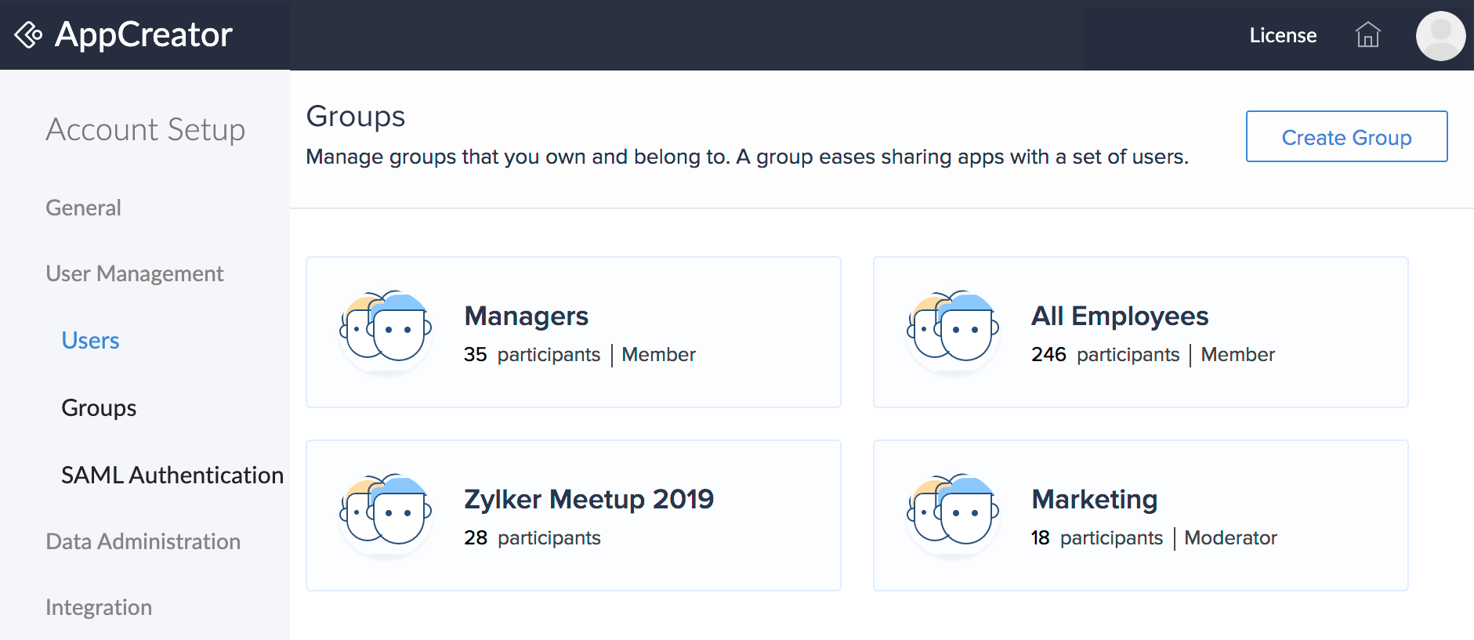Open the user profile avatar
This screenshot has height=640, width=1474.
pos(1440,36)
